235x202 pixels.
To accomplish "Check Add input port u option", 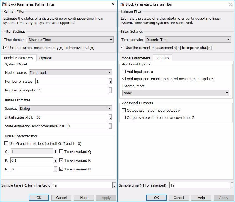I will click(124, 72).
